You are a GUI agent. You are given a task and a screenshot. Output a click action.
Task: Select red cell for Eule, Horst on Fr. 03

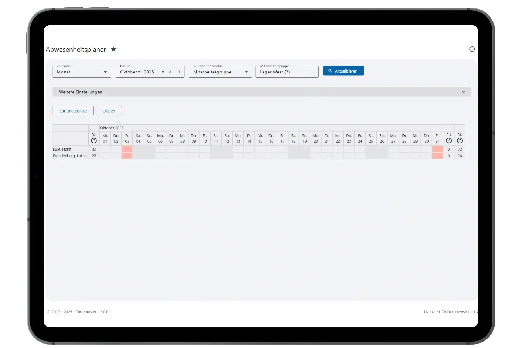pyautogui.click(x=127, y=149)
